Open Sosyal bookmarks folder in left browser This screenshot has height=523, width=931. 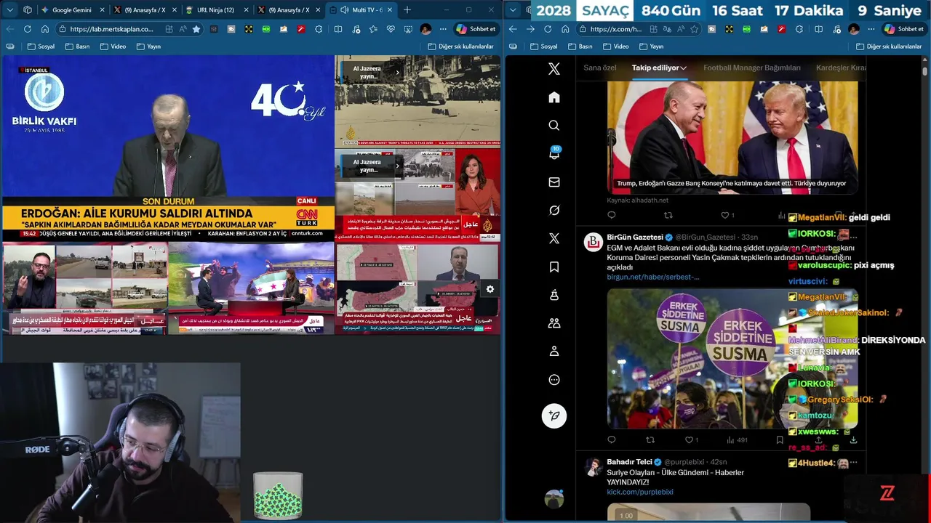(41, 46)
